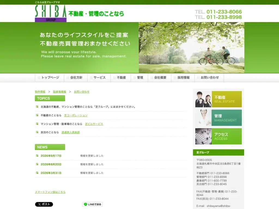
Task: Open the 芝ビルサービス link
Action: [94, 124]
